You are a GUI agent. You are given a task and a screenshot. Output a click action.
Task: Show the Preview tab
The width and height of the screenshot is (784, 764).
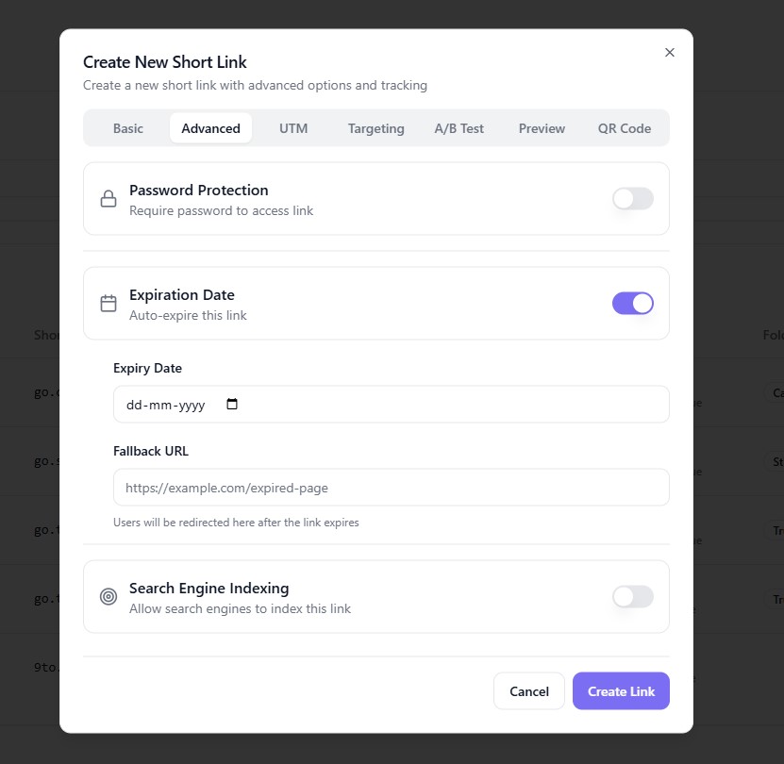click(542, 128)
